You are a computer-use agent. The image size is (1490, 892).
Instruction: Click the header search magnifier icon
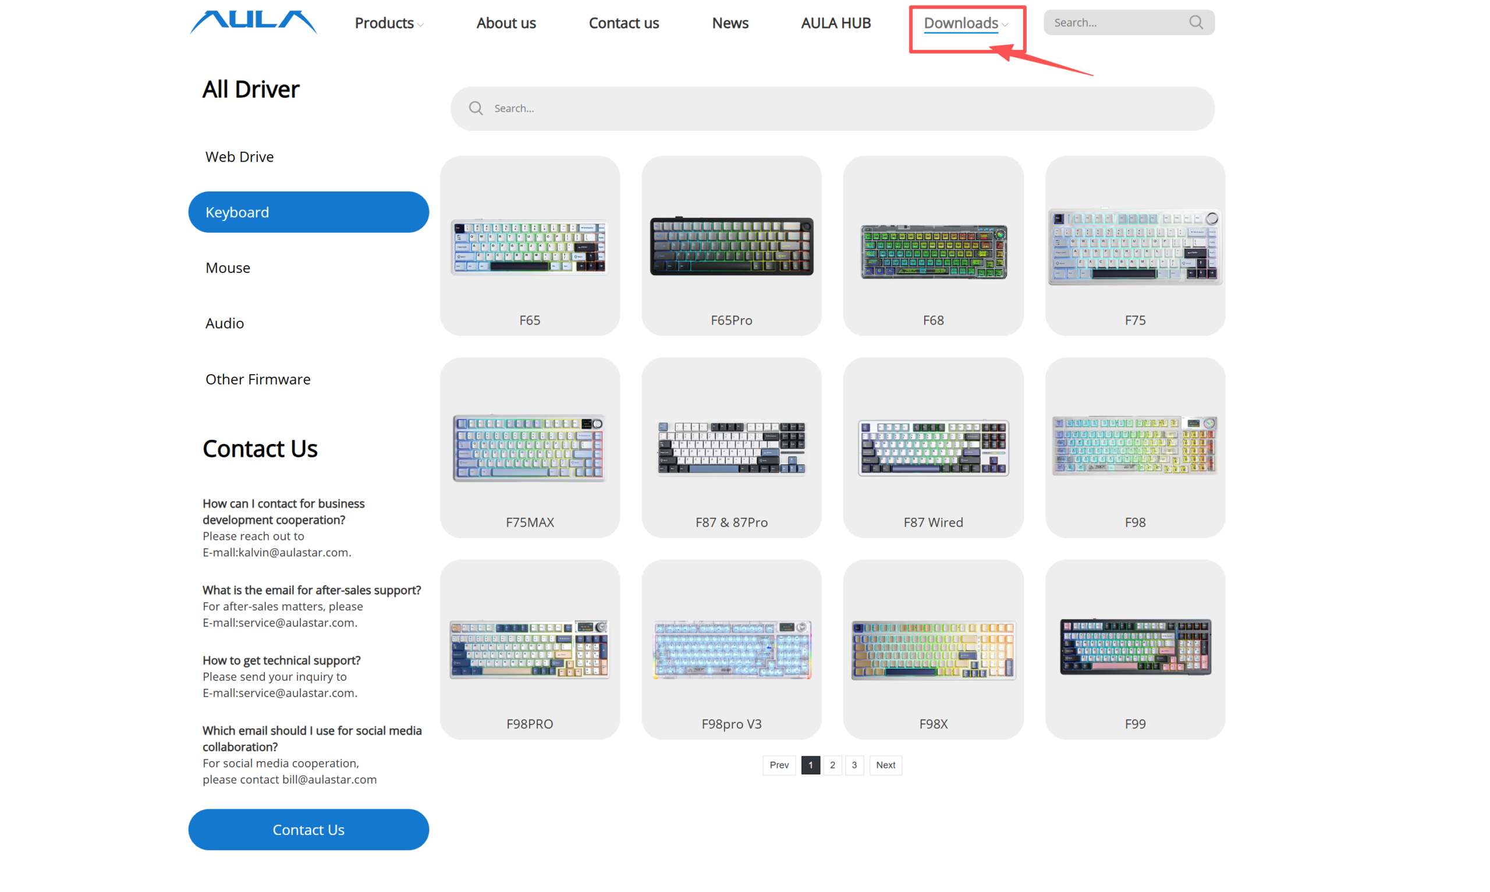click(1195, 22)
